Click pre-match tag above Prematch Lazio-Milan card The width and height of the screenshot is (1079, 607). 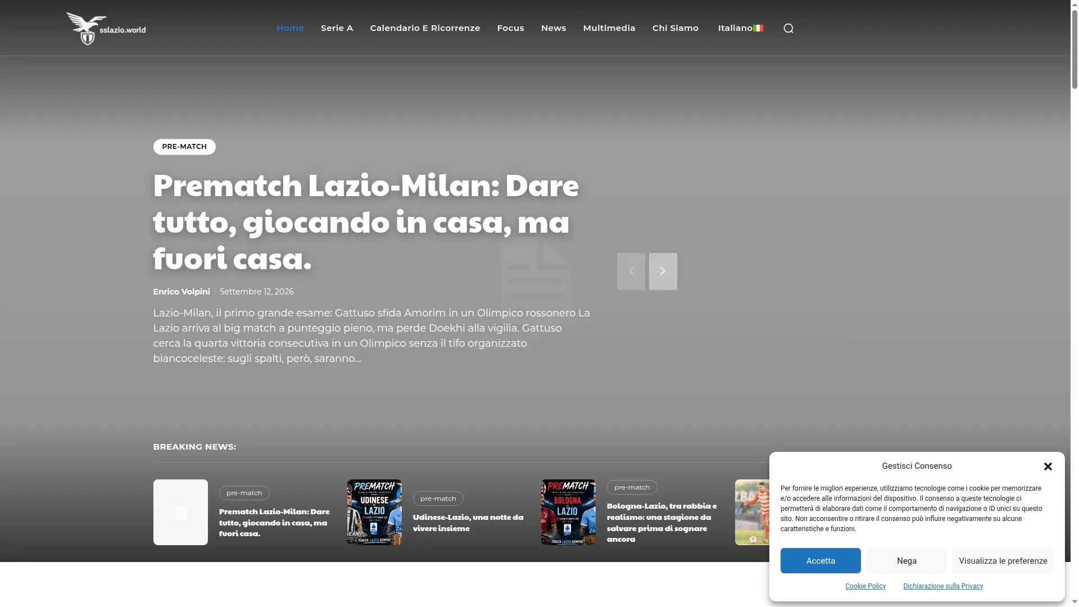point(244,493)
